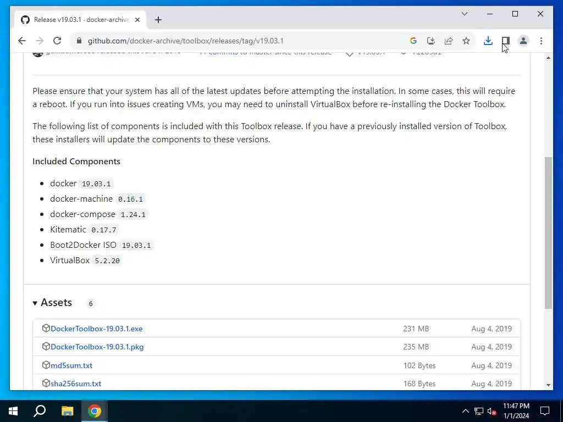Click the docker 19.03.1 version text
Viewport: 563px width, 422px height.
(96, 184)
